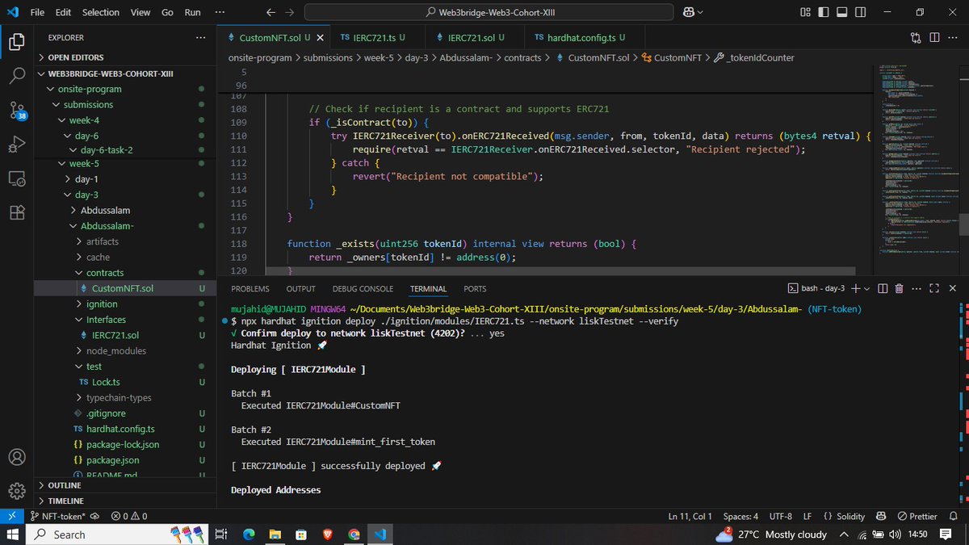Open the Remote Explorer view
The image size is (969, 545).
(x=16, y=178)
